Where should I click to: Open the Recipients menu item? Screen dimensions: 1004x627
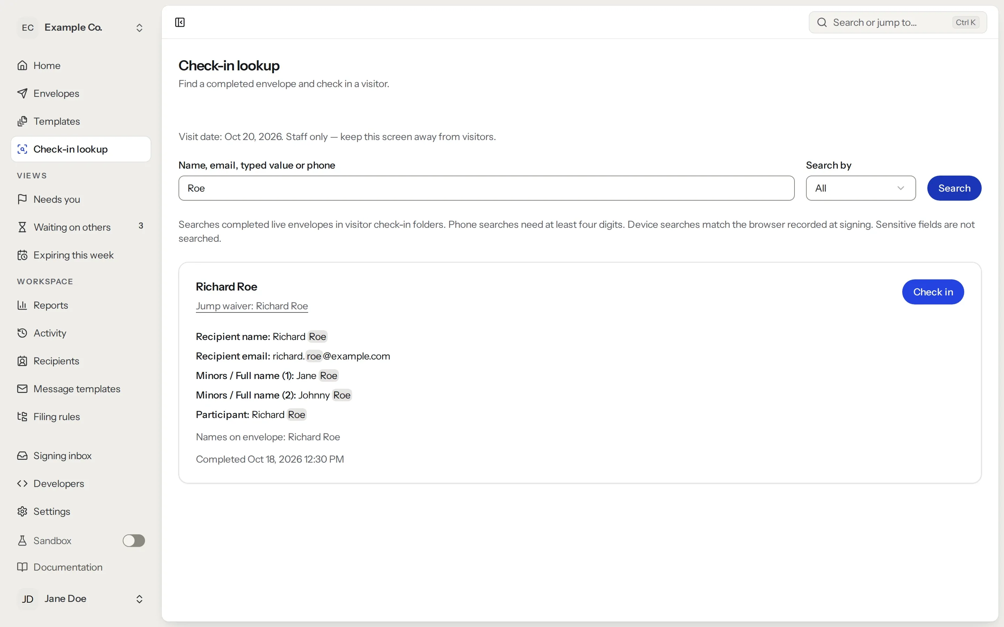(81, 361)
